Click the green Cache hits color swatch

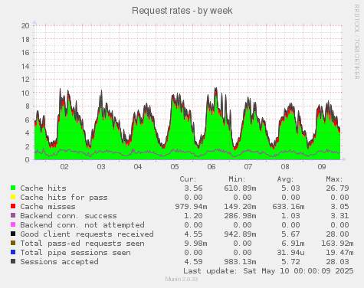(13, 188)
